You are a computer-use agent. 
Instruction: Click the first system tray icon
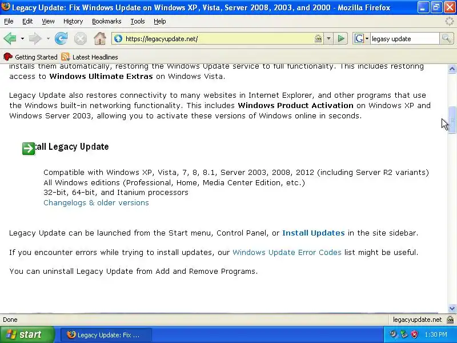coord(394,334)
